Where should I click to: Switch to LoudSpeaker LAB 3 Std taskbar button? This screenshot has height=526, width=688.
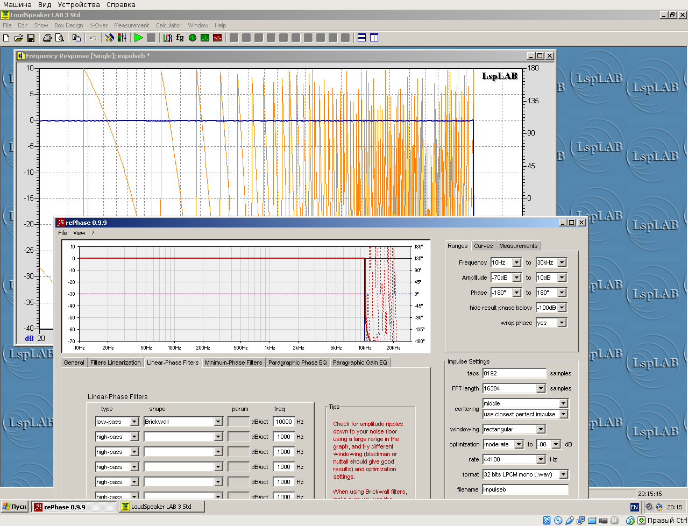(160, 507)
